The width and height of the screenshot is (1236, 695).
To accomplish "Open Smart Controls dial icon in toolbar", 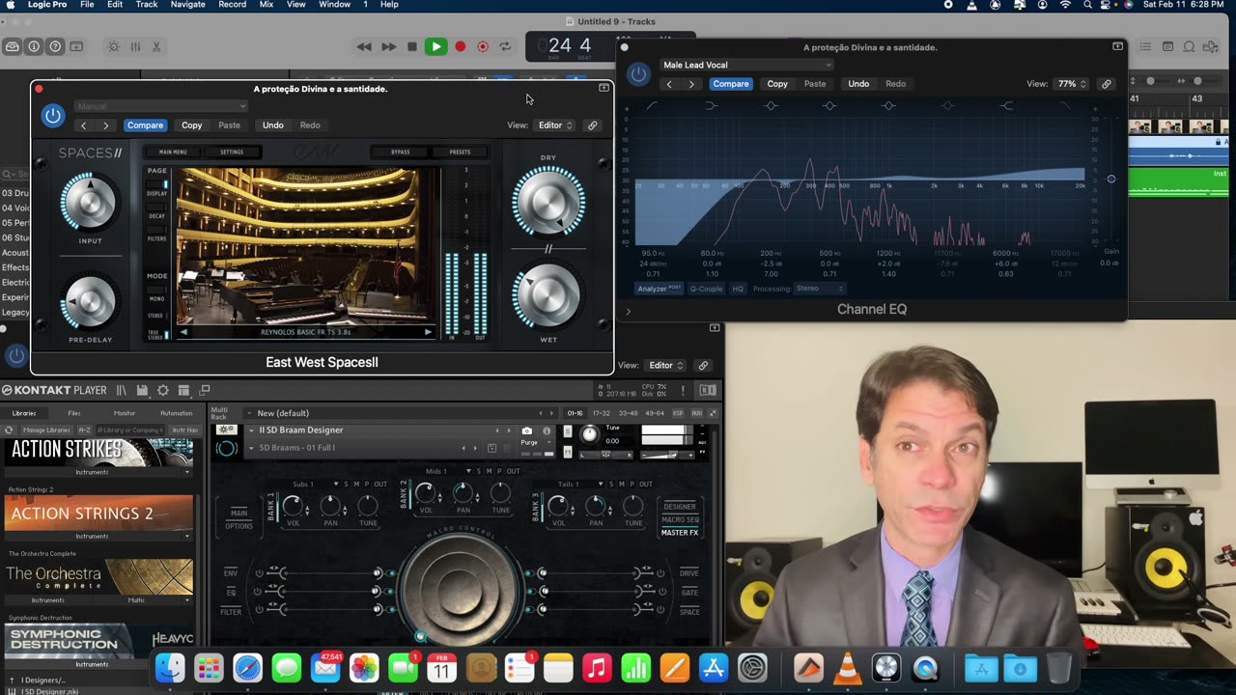I will (x=114, y=46).
